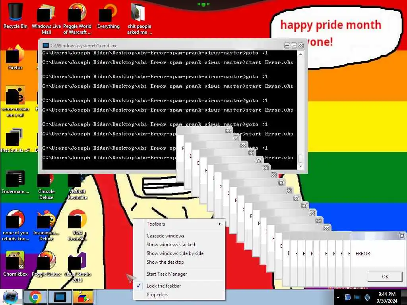
Task: Choose Cascade windows from context menu
Action: [x=179, y=236]
